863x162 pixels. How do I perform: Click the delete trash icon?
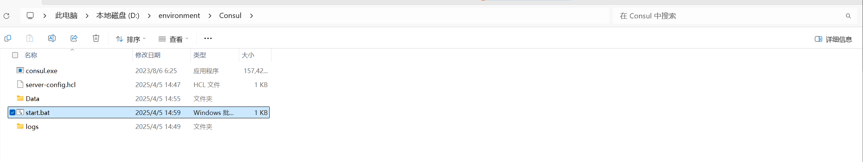click(96, 38)
